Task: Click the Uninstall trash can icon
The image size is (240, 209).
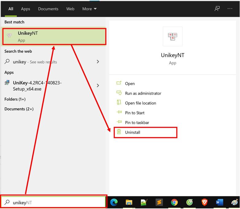Action: 119,132
